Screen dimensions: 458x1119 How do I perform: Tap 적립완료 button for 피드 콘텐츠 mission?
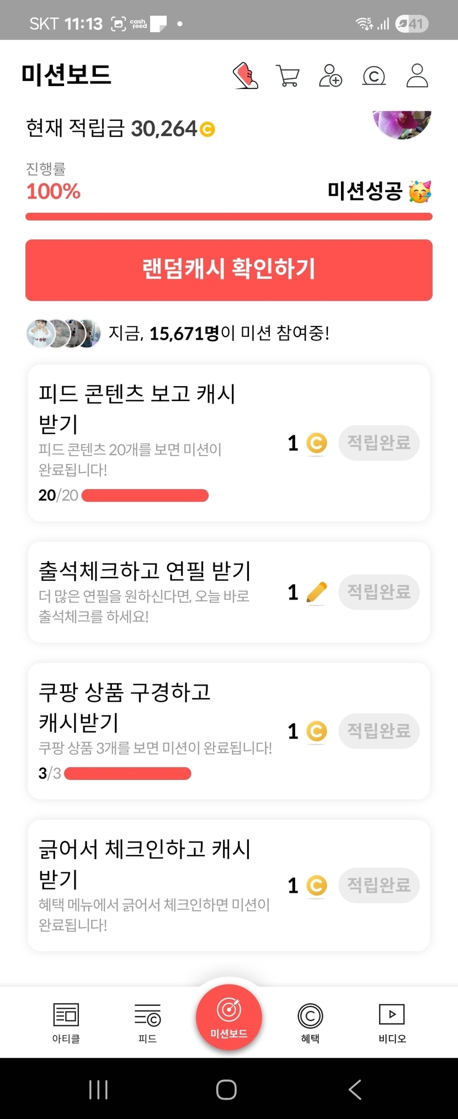pos(379,442)
